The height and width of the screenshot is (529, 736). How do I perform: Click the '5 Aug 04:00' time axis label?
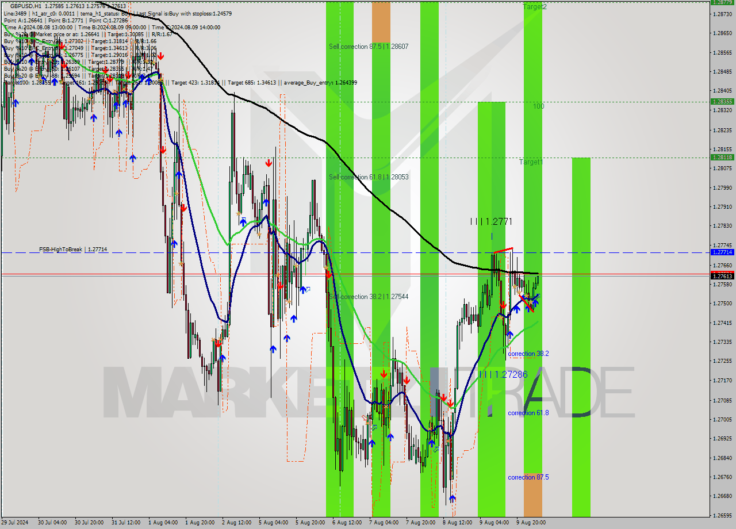273,523
